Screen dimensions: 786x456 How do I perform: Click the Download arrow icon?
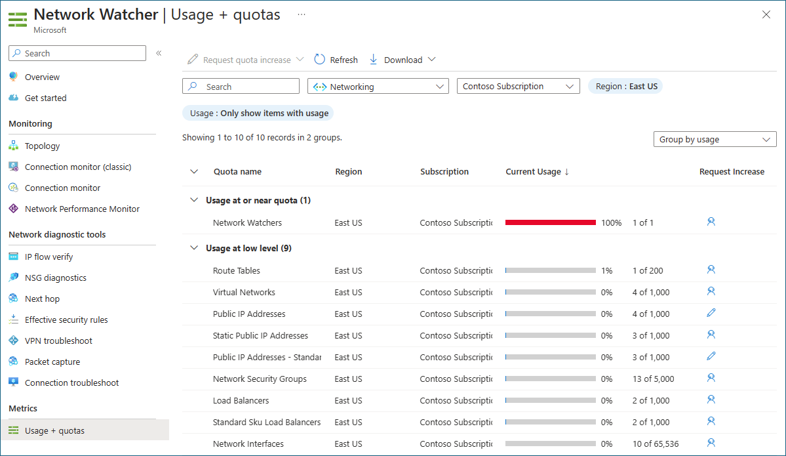pos(374,60)
